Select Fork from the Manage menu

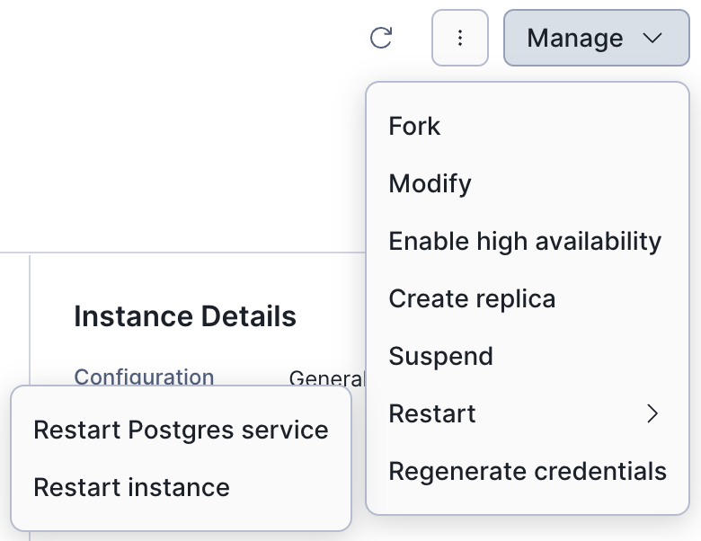[x=414, y=126]
